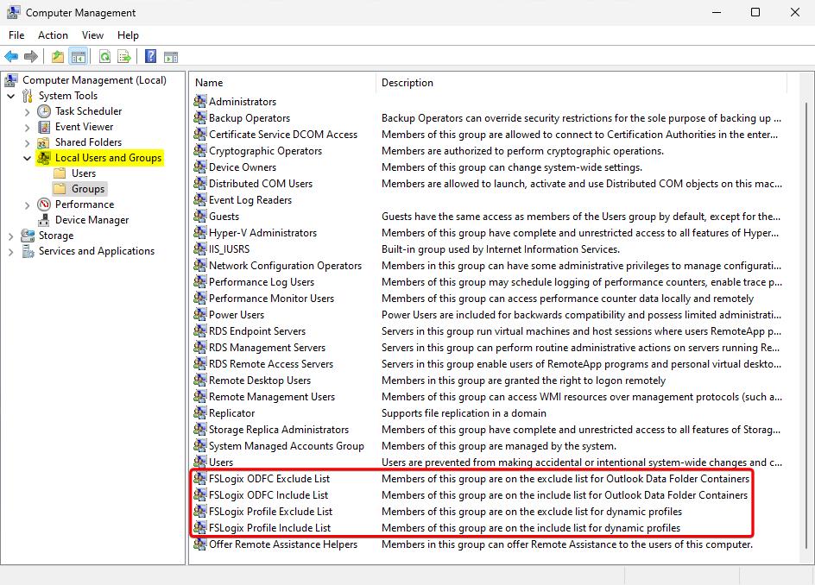815x585 pixels.
Task: Select the Device Manager tree label
Action: [92, 220]
